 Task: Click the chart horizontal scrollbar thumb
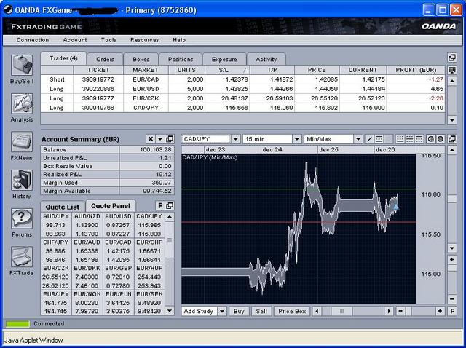[x=341, y=311]
